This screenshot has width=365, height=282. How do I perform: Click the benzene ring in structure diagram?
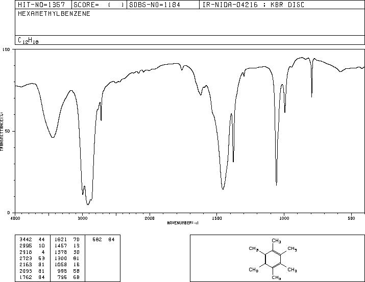(x=273, y=259)
